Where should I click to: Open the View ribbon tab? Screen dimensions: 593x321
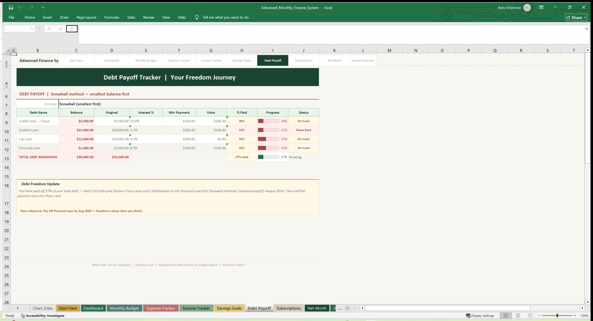pos(166,17)
